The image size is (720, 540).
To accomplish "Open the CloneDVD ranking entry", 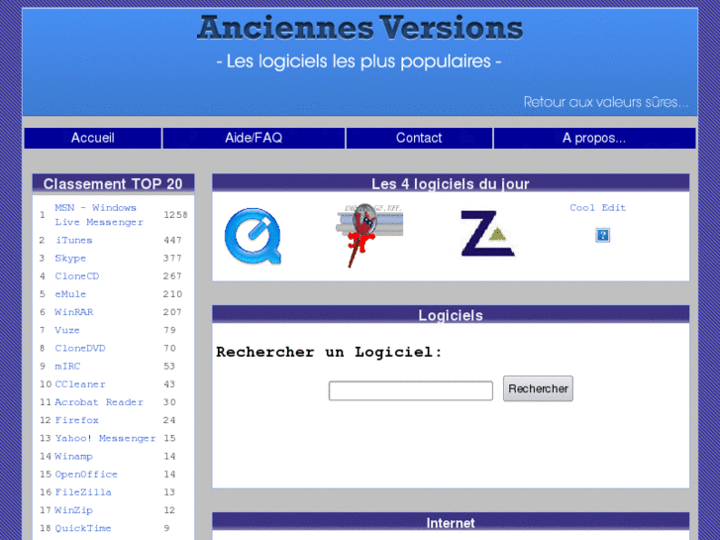I will [80, 349].
